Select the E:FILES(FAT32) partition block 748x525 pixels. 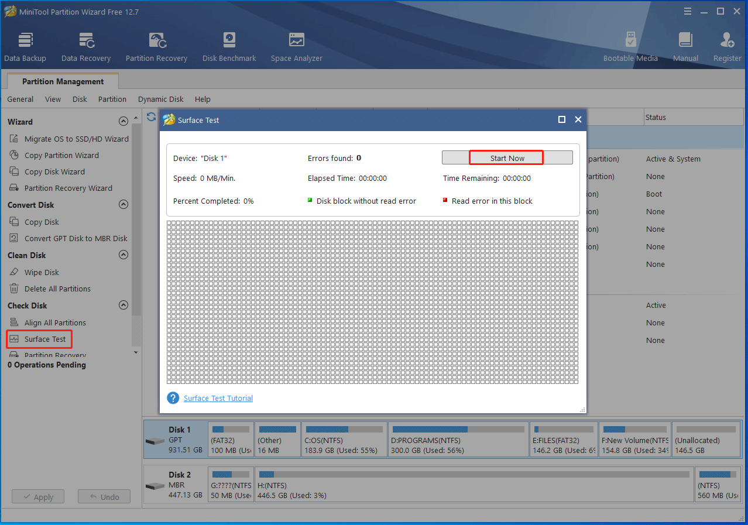[564, 439]
